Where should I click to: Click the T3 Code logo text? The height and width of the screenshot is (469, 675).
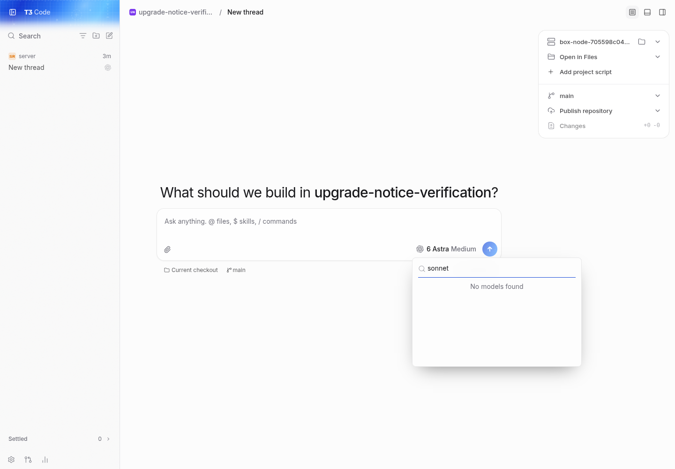click(x=37, y=12)
